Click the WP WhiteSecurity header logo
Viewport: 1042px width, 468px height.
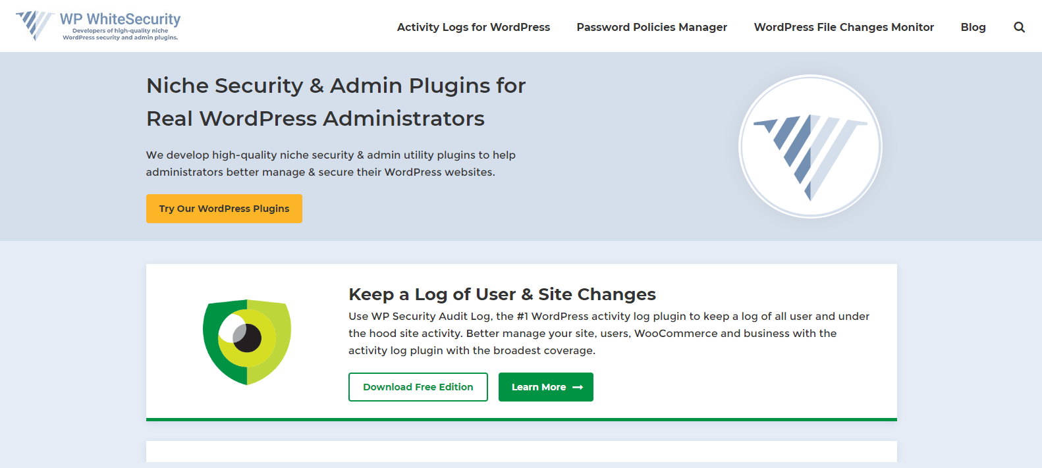(x=98, y=26)
